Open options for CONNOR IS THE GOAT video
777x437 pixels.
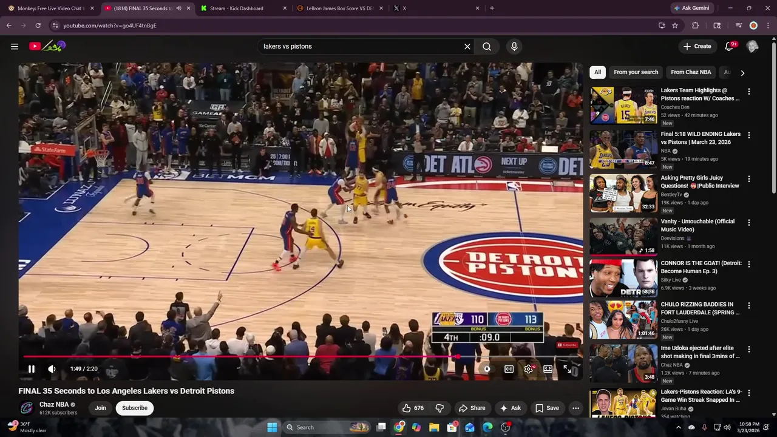click(748, 264)
